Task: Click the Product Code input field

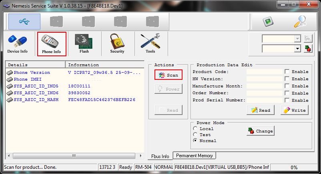Action: click(x=265, y=72)
